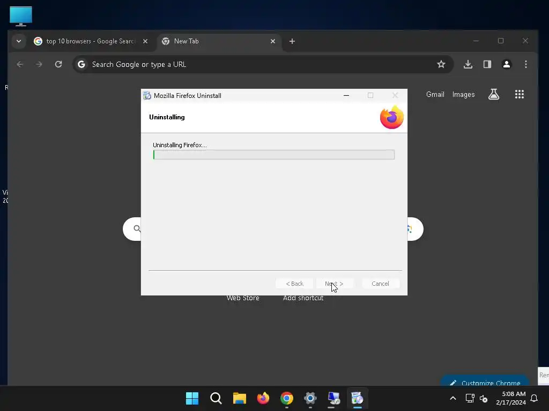
Task: Reload the Chrome page
Action: pos(58,64)
